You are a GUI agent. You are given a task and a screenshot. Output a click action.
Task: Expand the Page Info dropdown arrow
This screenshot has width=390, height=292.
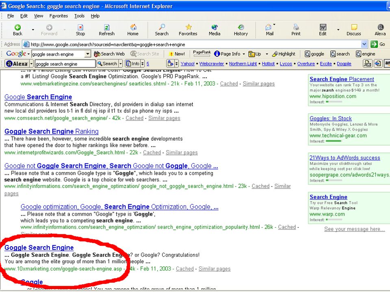[x=244, y=54]
